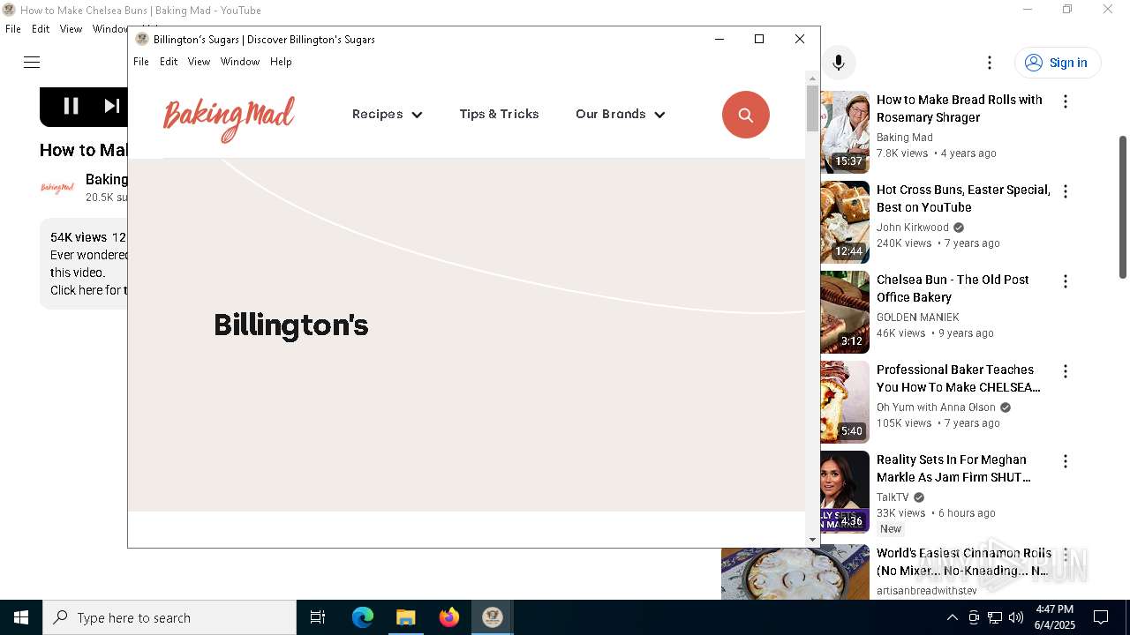Viewport: 1130px width, 635px height.
Task: Click the voice search microphone icon
Action: point(839,63)
